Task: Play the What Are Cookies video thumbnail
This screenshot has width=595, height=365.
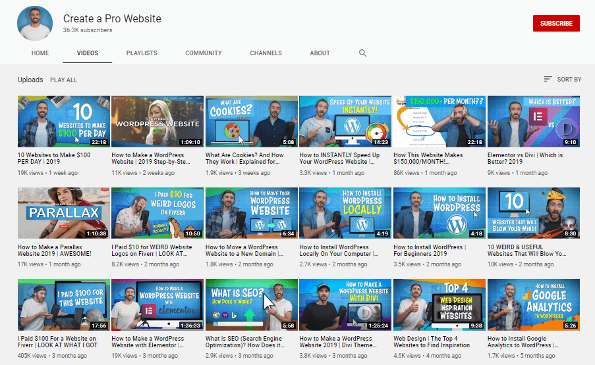Action: (251, 122)
